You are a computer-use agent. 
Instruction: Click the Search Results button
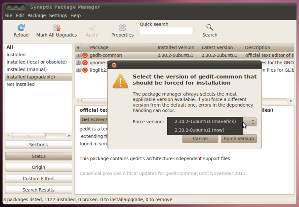point(39,190)
